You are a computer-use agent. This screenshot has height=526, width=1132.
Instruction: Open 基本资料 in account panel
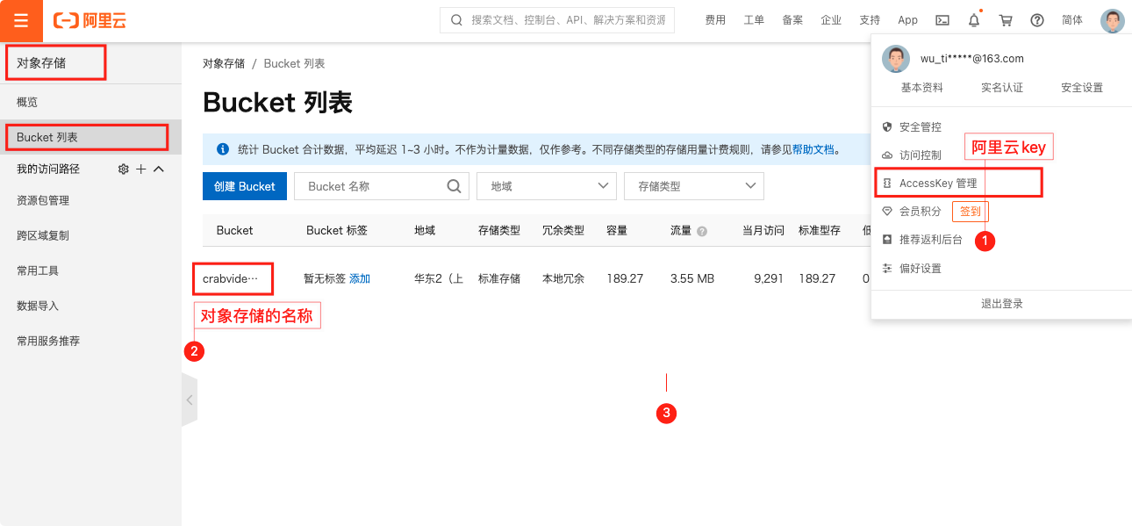coord(922,88)
